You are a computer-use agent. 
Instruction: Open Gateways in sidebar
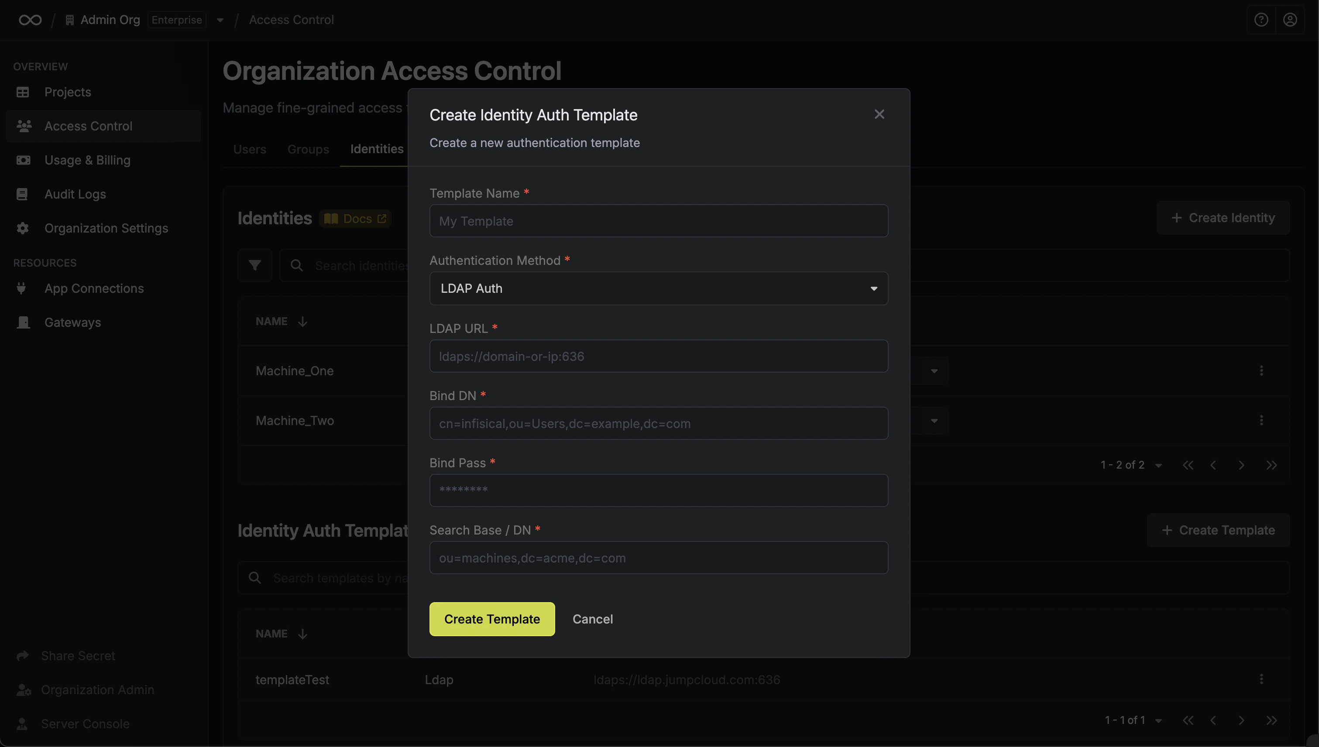click(103, 322)
